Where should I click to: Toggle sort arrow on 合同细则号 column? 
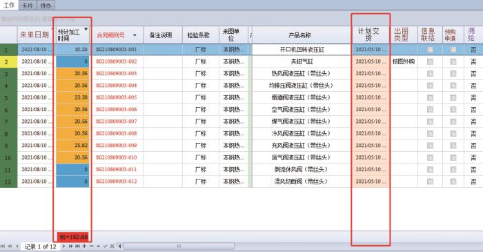[135, 35]
